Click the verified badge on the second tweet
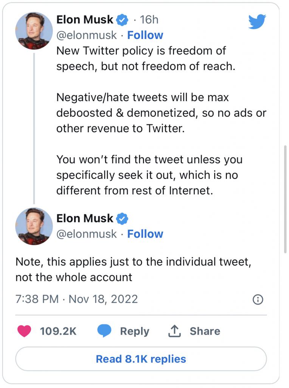This screenshot has height=388, width=289. 122,219
